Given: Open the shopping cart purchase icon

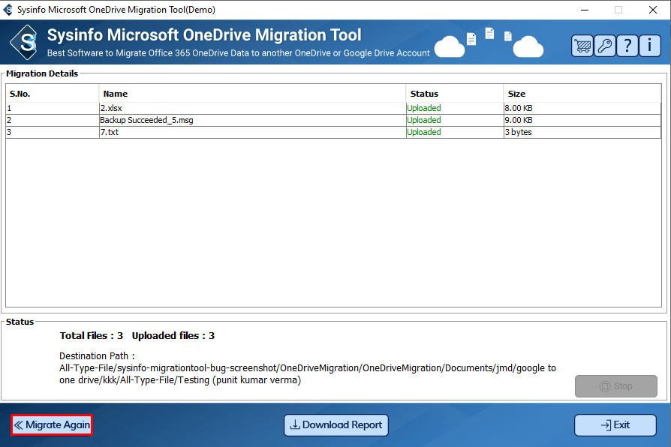Looking at the screenshot, I should (x=582, y=45).
